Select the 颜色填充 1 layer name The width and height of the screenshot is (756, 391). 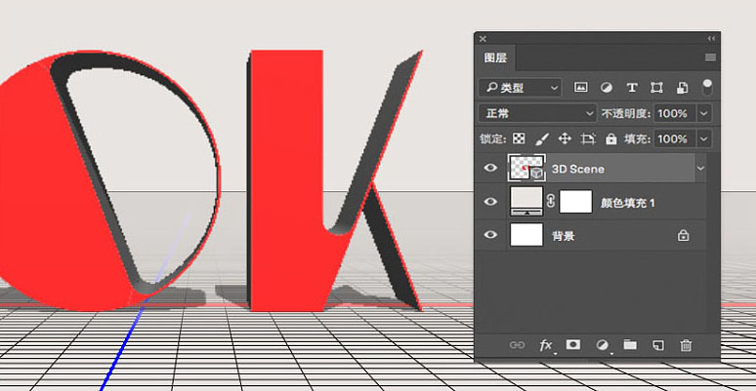[627, 203]
